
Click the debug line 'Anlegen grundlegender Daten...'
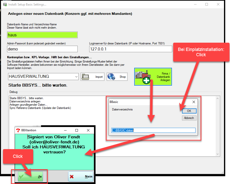(x=28, y=105)
